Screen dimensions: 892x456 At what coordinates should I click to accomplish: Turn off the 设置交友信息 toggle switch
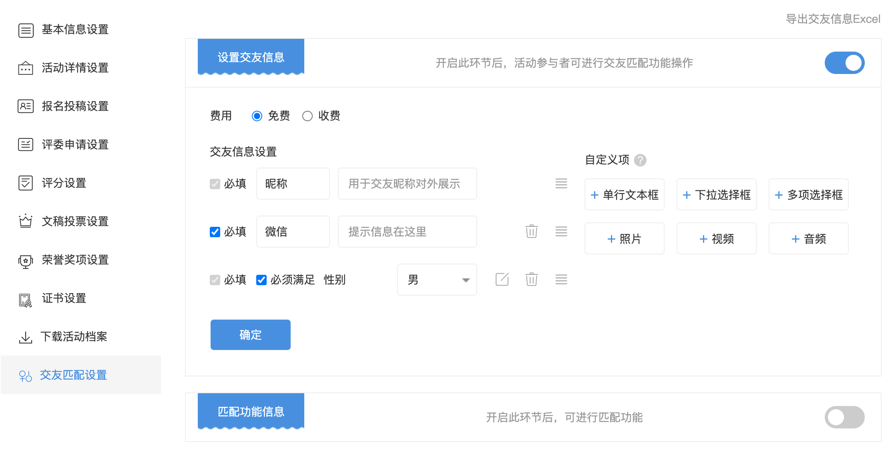pos(844,63)
